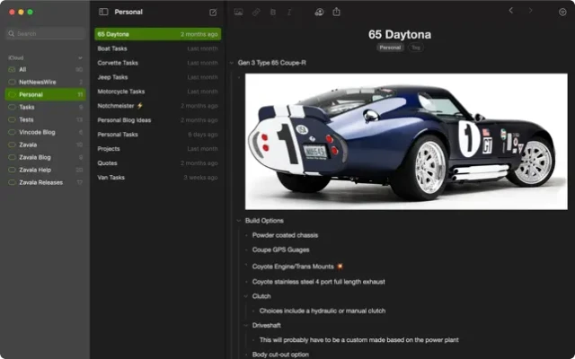The height and width of the screenshot is (359, 575).
Task: Collapse the iCloud section chevron
Action: (80, 57)
